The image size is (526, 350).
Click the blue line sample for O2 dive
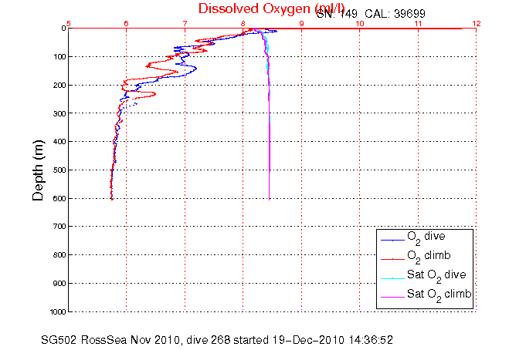(x=392, y=241)
